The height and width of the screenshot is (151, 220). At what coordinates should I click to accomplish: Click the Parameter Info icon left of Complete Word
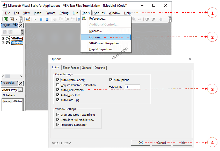[x=134, y=19]
